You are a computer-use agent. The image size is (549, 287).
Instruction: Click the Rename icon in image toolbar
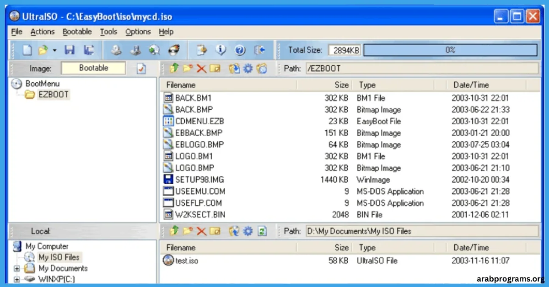pyautogui.click(x=215, y=69)
